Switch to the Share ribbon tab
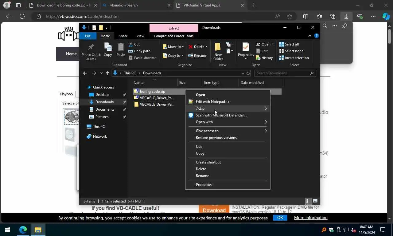Screen dimensions: 393x236 [123, 36]
